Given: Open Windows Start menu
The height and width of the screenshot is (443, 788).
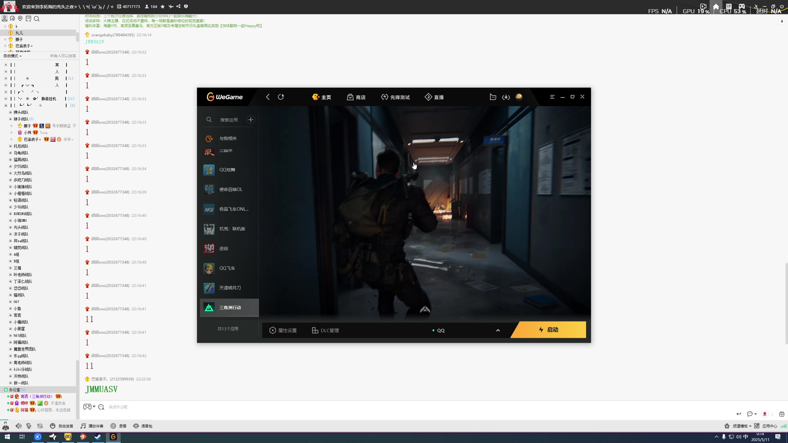Looking at the screenshot, I should (x=7, y=437).
